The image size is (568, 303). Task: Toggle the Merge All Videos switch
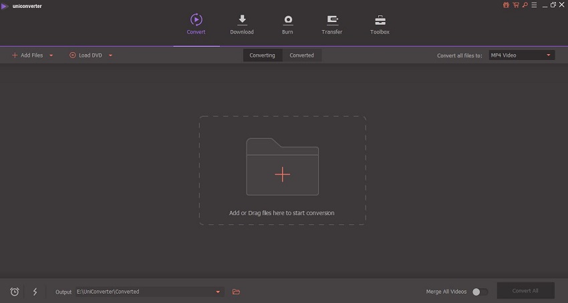tap(479, 292)
